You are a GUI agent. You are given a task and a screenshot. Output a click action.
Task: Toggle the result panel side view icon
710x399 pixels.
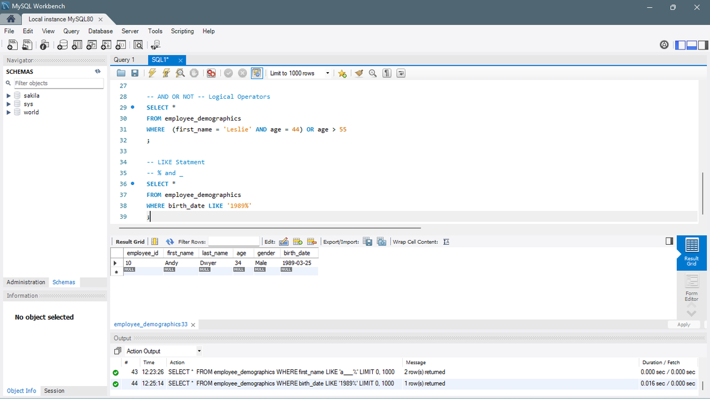(x=669, y=241)
